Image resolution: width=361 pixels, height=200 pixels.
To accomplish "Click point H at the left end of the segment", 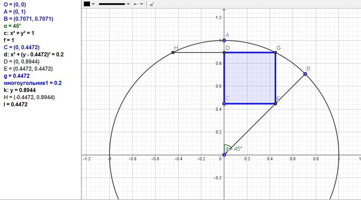I will tap(173, 53).
